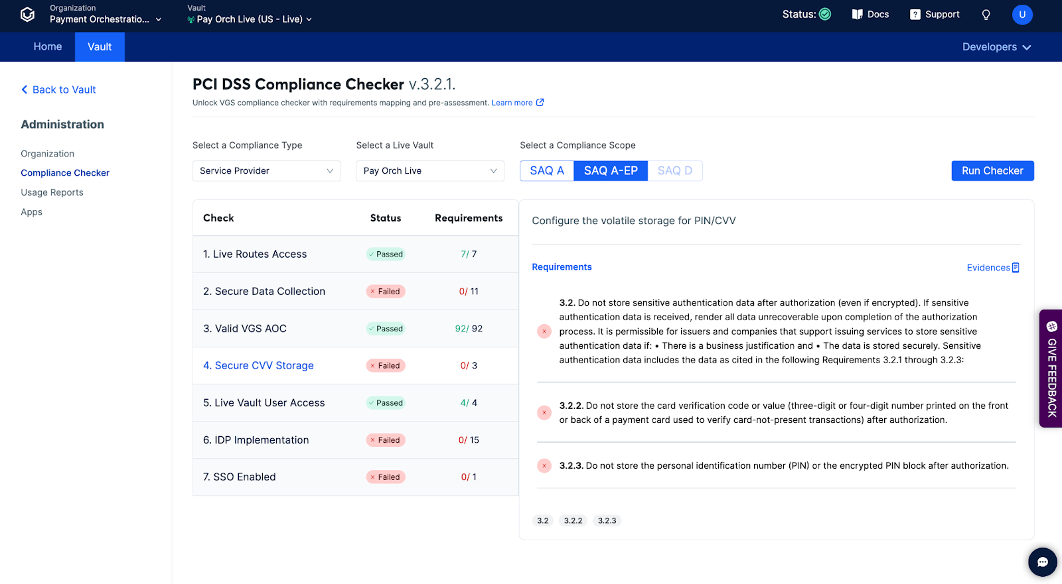Click the Passed badge for Valid VGS AOC
Viewport: 1062px width, 584px height.
click(x=386, y=329)
